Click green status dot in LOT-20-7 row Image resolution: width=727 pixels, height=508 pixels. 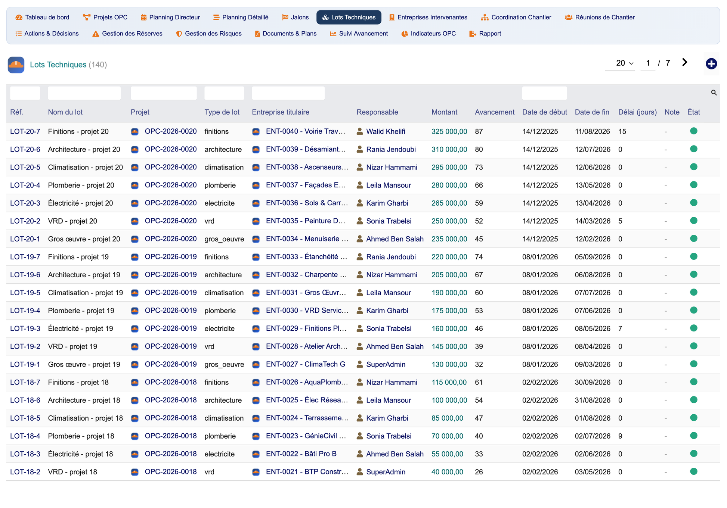pos(694,131)
